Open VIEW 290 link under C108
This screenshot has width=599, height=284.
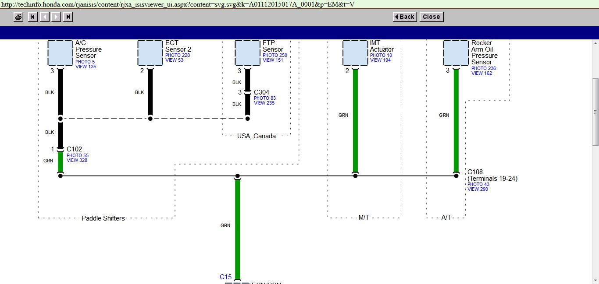tap(478, 189)
